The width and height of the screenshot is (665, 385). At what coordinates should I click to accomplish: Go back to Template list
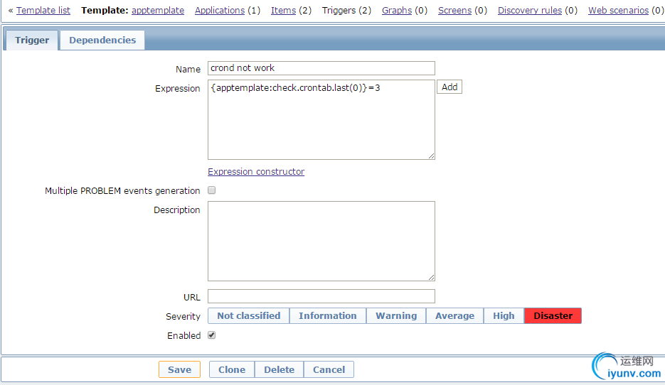(x=43, y=11)
